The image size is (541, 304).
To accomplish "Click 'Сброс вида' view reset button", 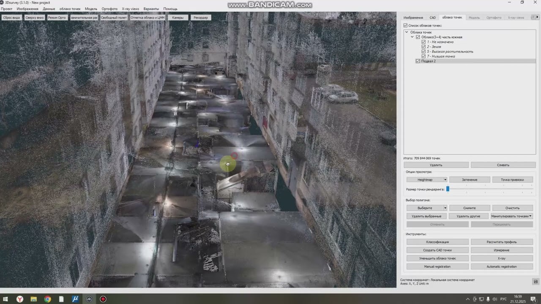I will tap(12, 18).
